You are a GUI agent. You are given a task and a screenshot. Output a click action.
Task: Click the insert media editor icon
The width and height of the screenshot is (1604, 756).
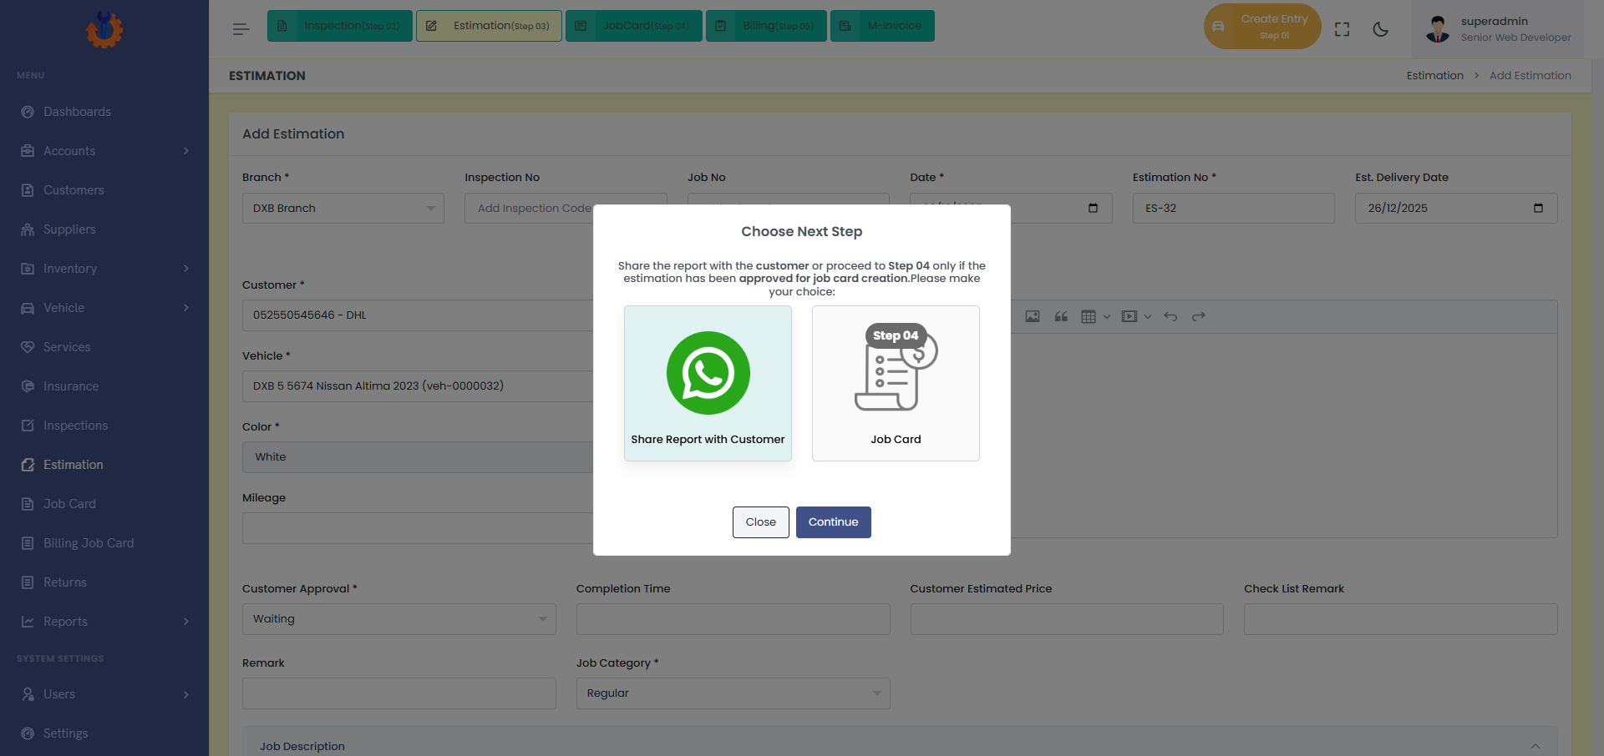[x=1129, y=316]
